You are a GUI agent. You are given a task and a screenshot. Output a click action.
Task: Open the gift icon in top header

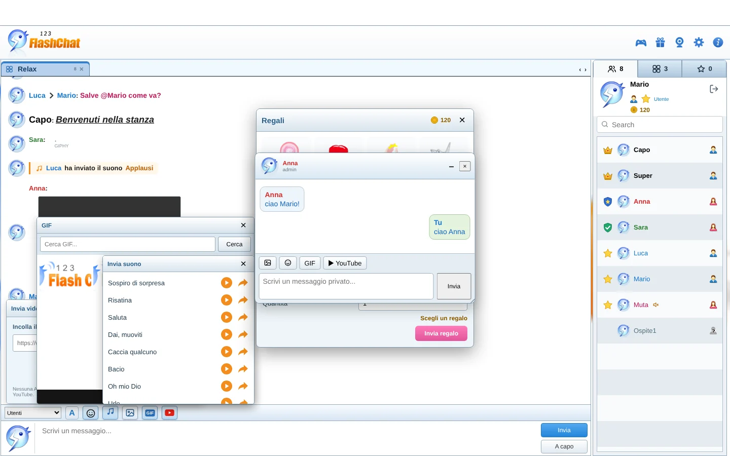[x=660, y=43]
